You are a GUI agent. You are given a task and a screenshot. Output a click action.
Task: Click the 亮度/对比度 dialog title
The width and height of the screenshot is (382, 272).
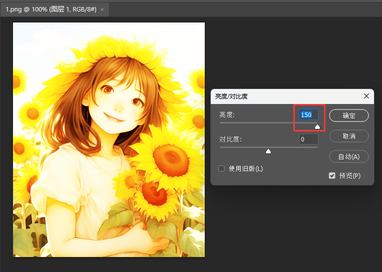click(231, 96)
